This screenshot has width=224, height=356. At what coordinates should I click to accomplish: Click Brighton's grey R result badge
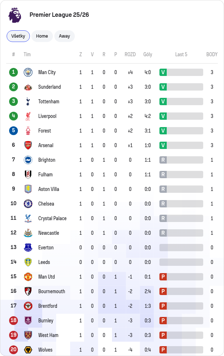[x=163, y=160]
